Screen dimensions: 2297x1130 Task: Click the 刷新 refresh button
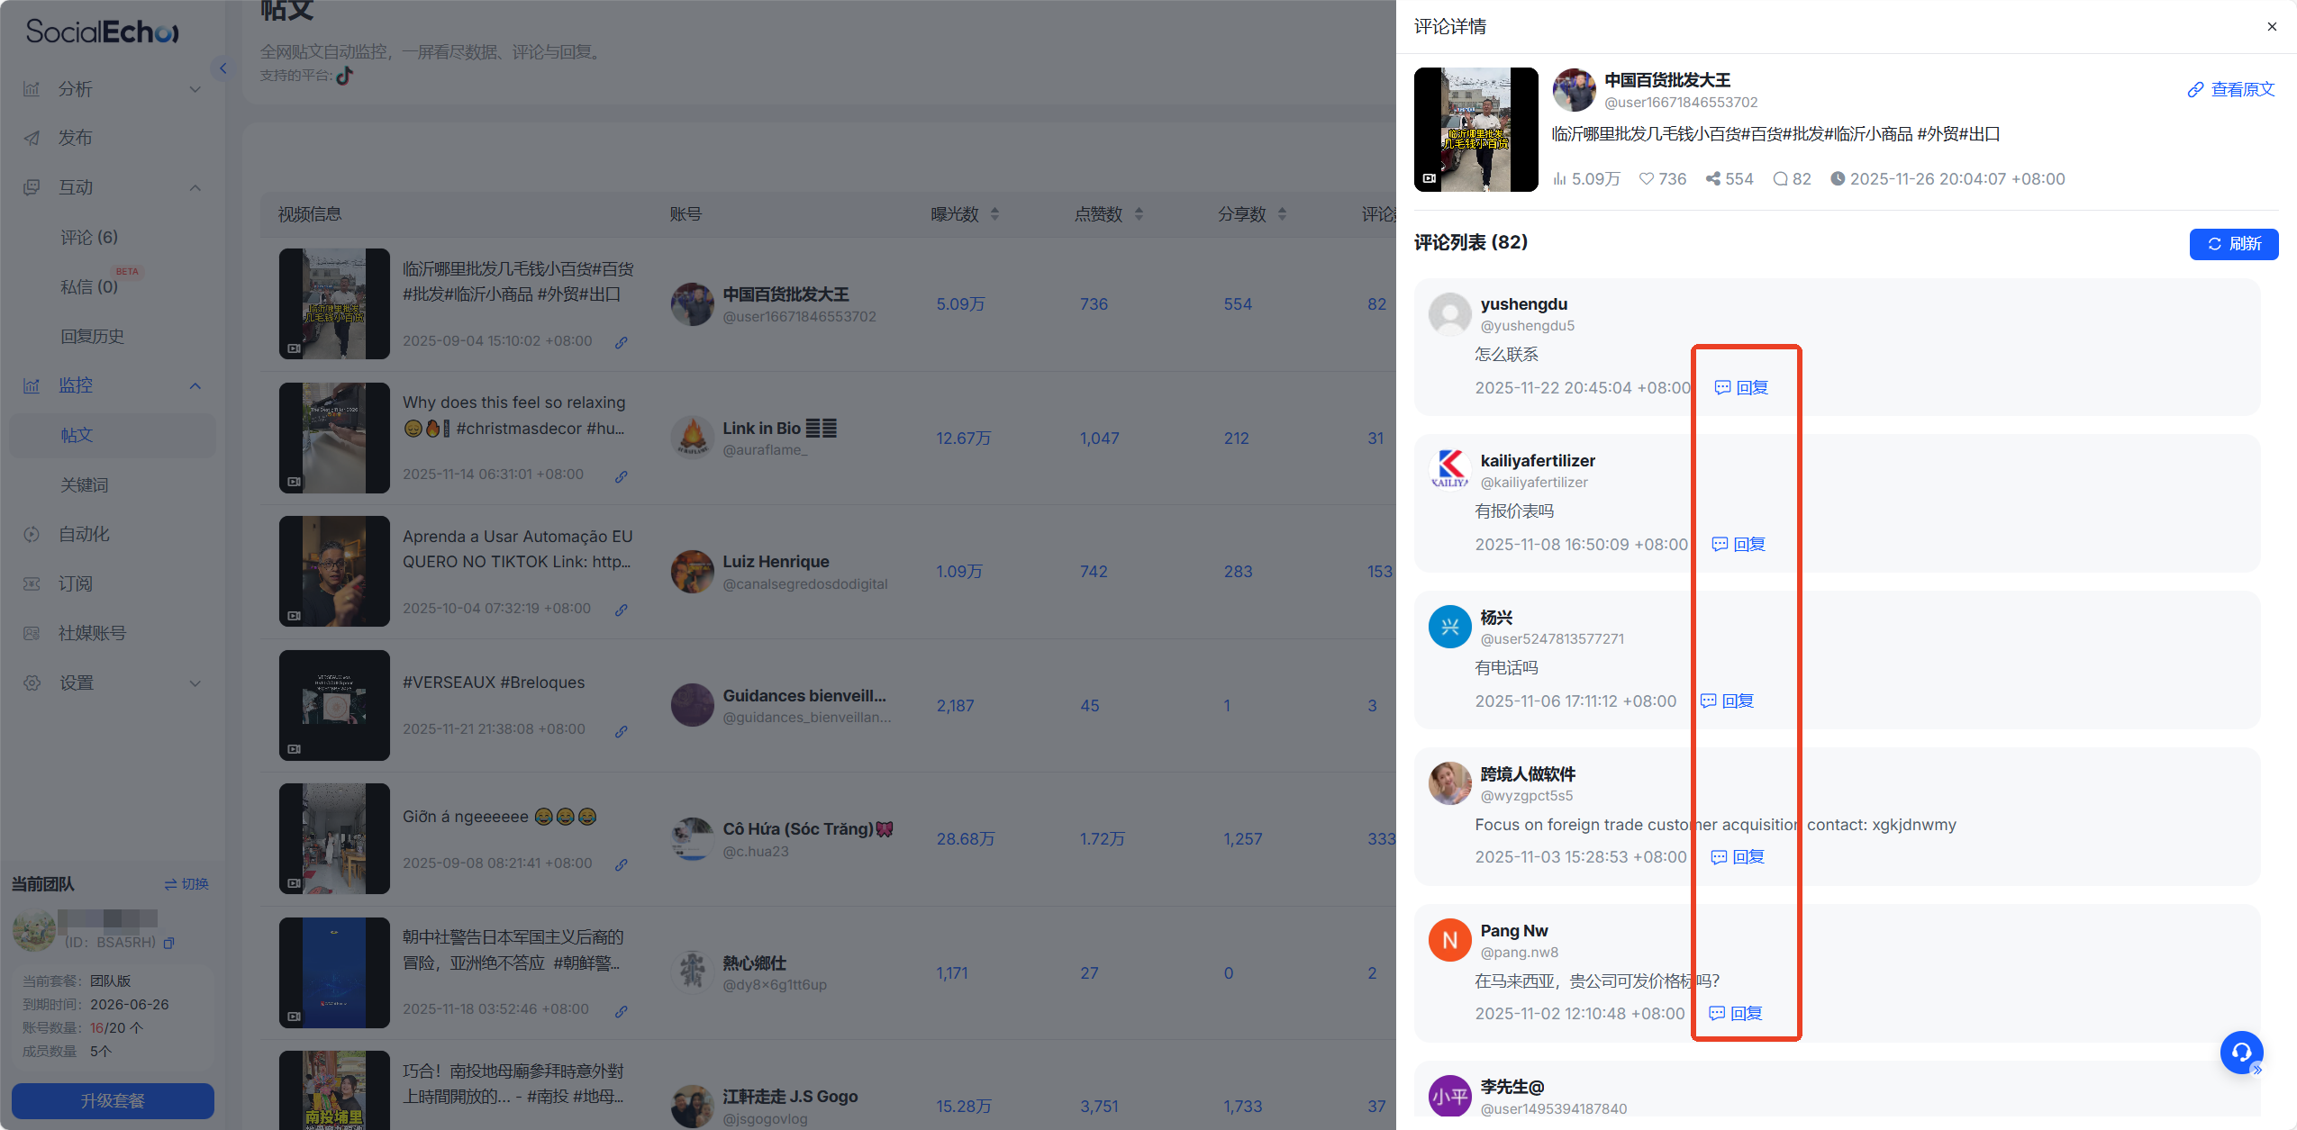pyautogui.click(x=2233, y=244)
